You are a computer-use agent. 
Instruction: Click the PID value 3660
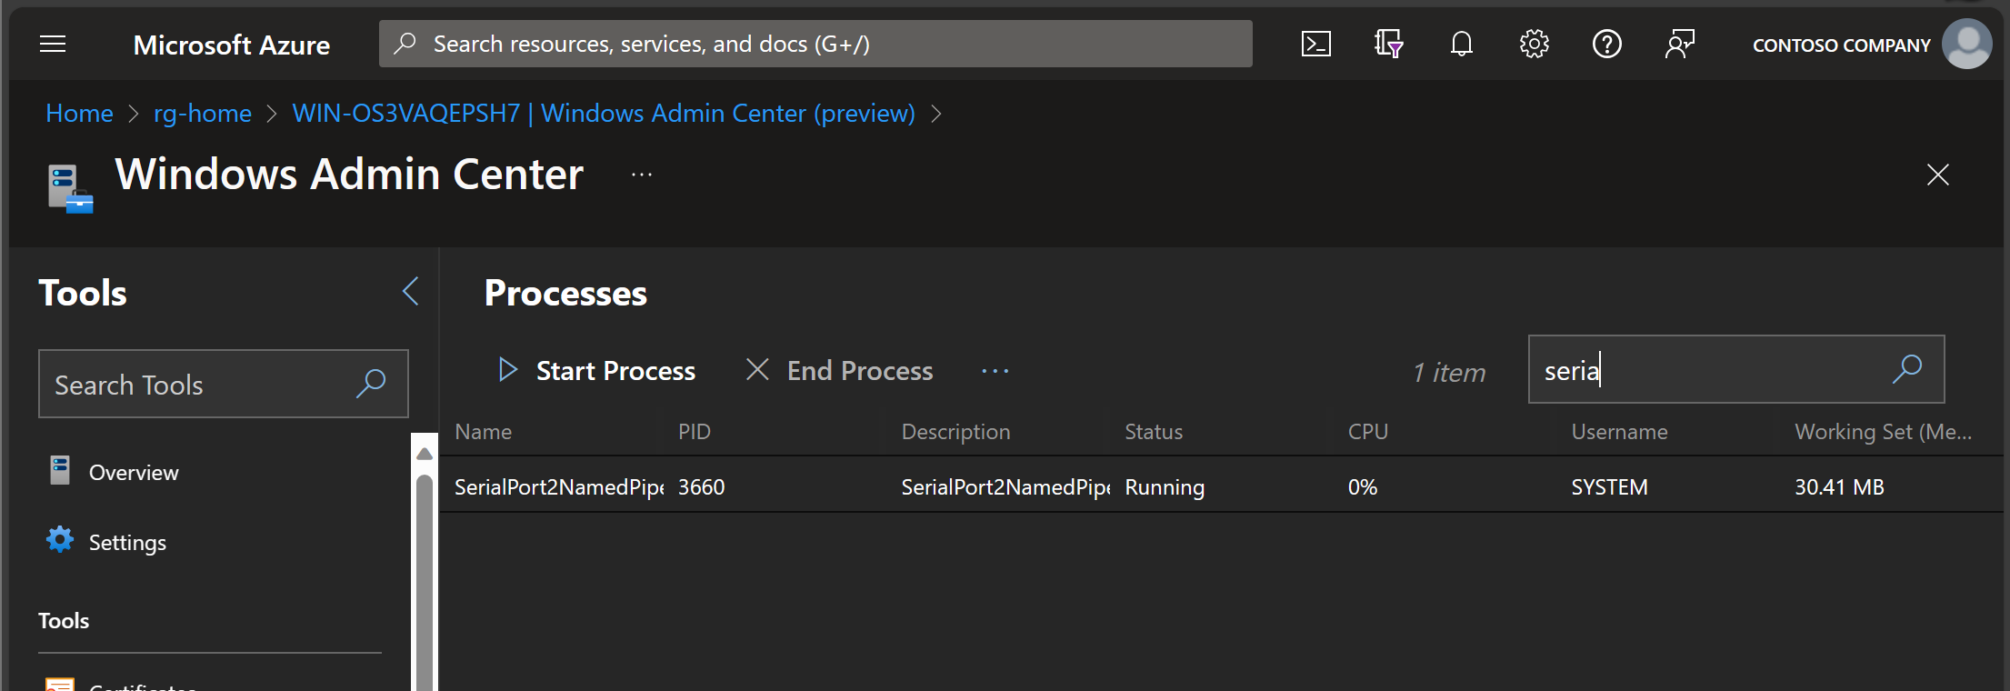point(701,487)
